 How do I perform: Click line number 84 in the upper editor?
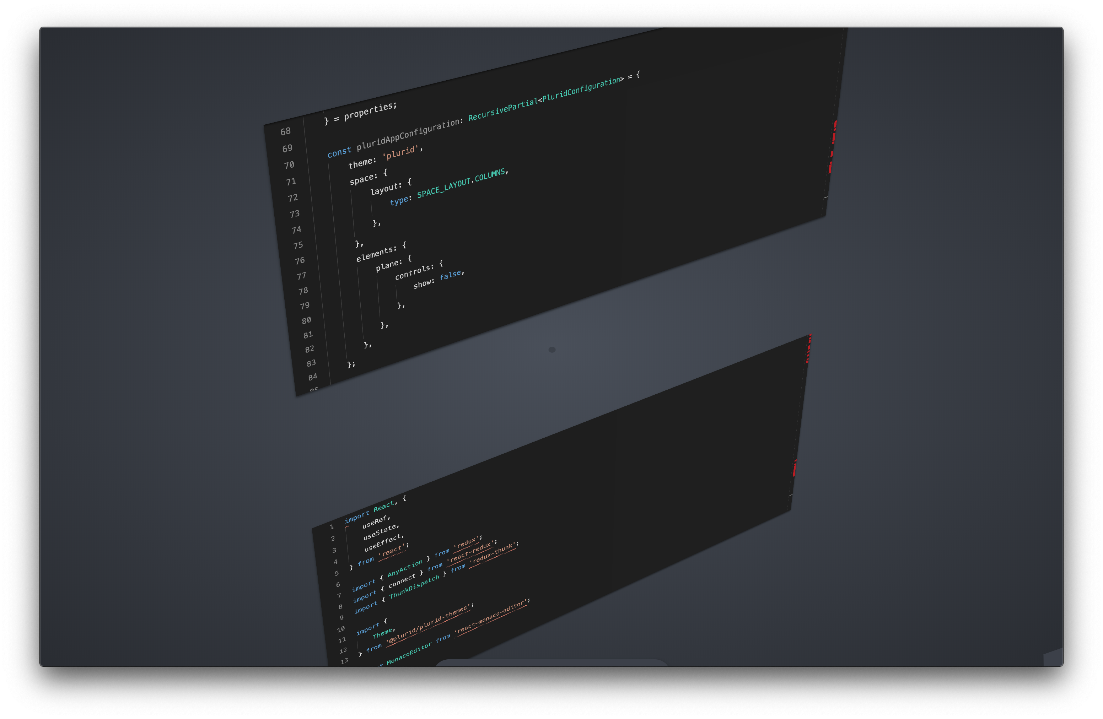[x=313, y=377]
